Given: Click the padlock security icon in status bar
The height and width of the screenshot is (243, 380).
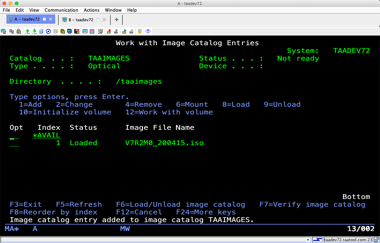Looking at the screenshot, I should (x=376, y=240).
